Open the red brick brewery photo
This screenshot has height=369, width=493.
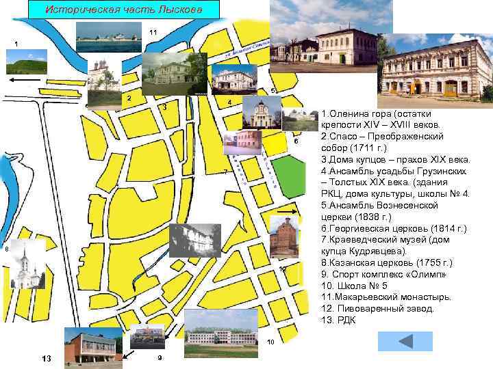(x=284, y=237)
